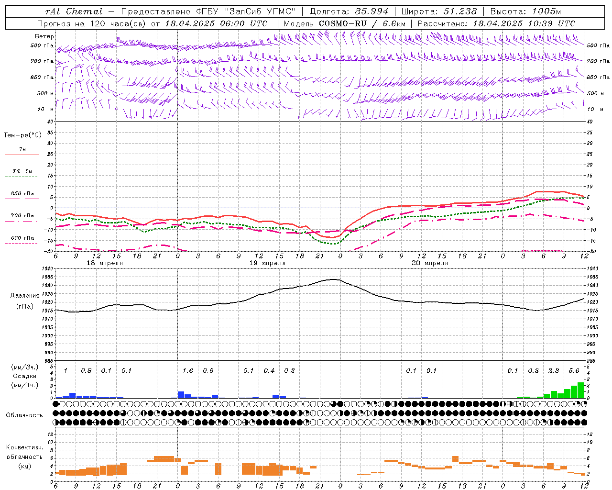Click the 0.4 precipitation value

[269, 371]
